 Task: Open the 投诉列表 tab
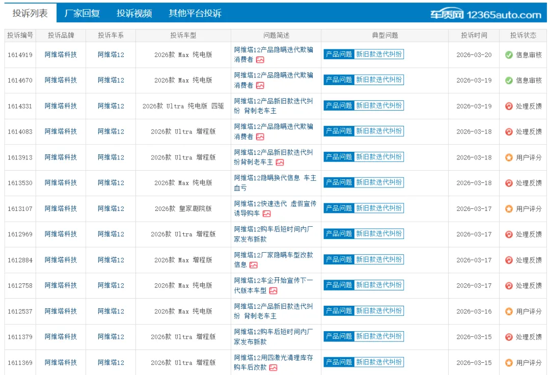pyautogui.click(x=30, y=13)
